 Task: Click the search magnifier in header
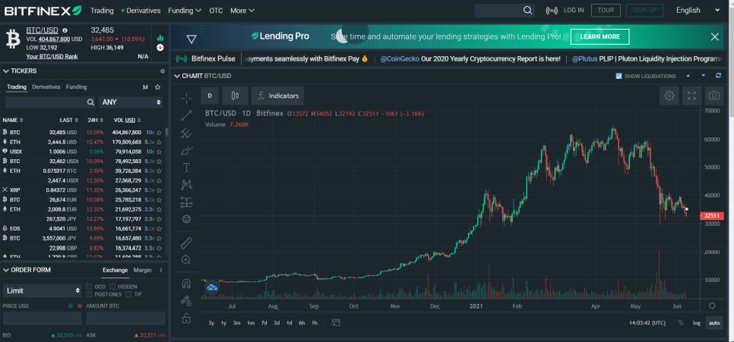[x=527, y=11]
